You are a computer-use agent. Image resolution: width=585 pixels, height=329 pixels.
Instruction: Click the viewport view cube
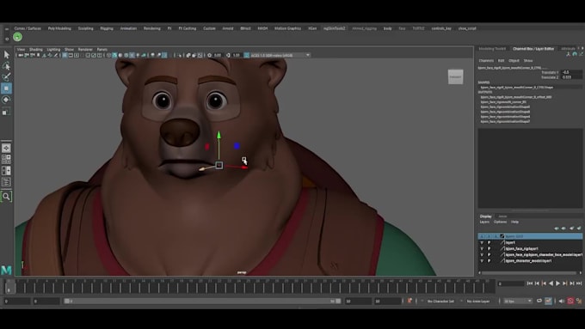[x=456, y=76]
